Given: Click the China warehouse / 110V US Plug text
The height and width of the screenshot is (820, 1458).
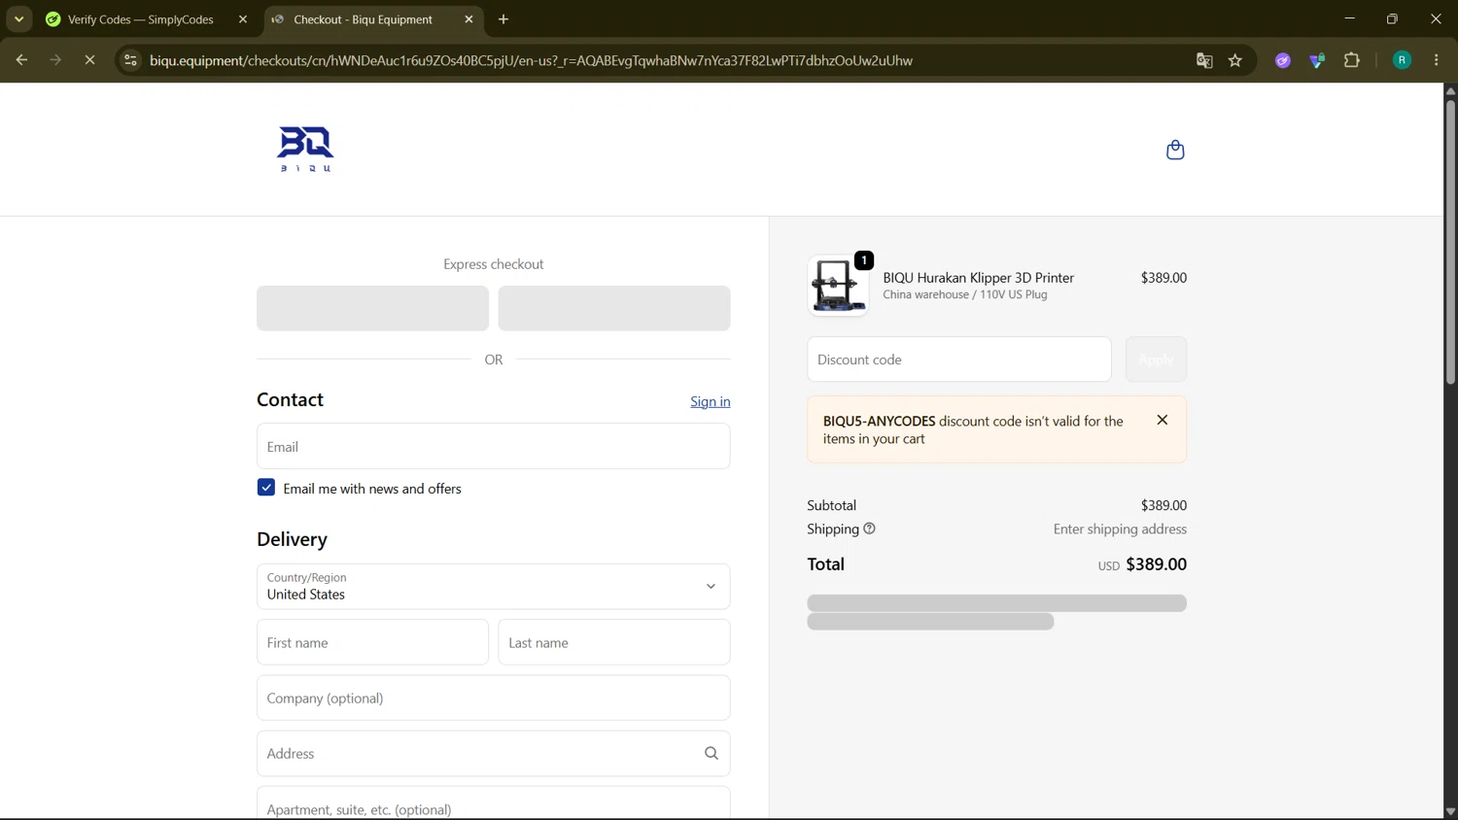Looking at the screenshot, I should click(964, 294).
